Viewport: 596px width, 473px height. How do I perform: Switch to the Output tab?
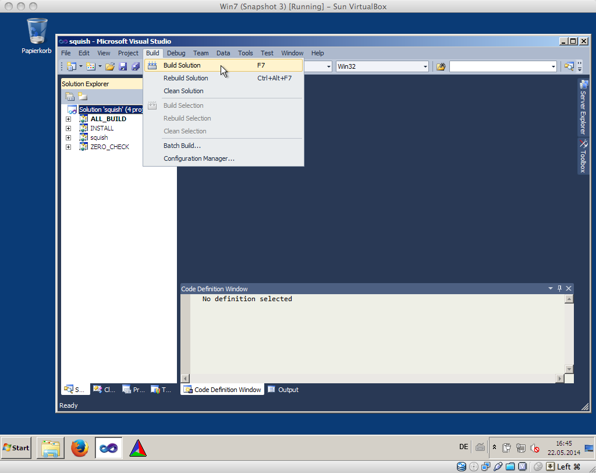[x=283, y=390]
